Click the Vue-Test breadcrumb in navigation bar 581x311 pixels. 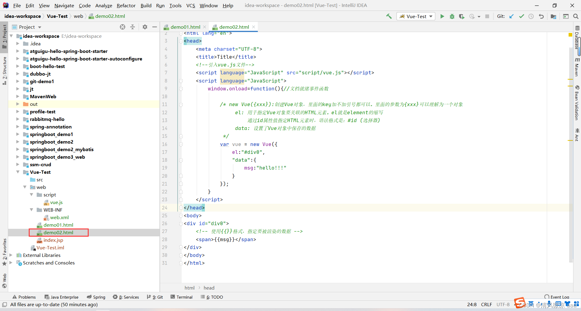pyautogui.click(x=57, y=16)
